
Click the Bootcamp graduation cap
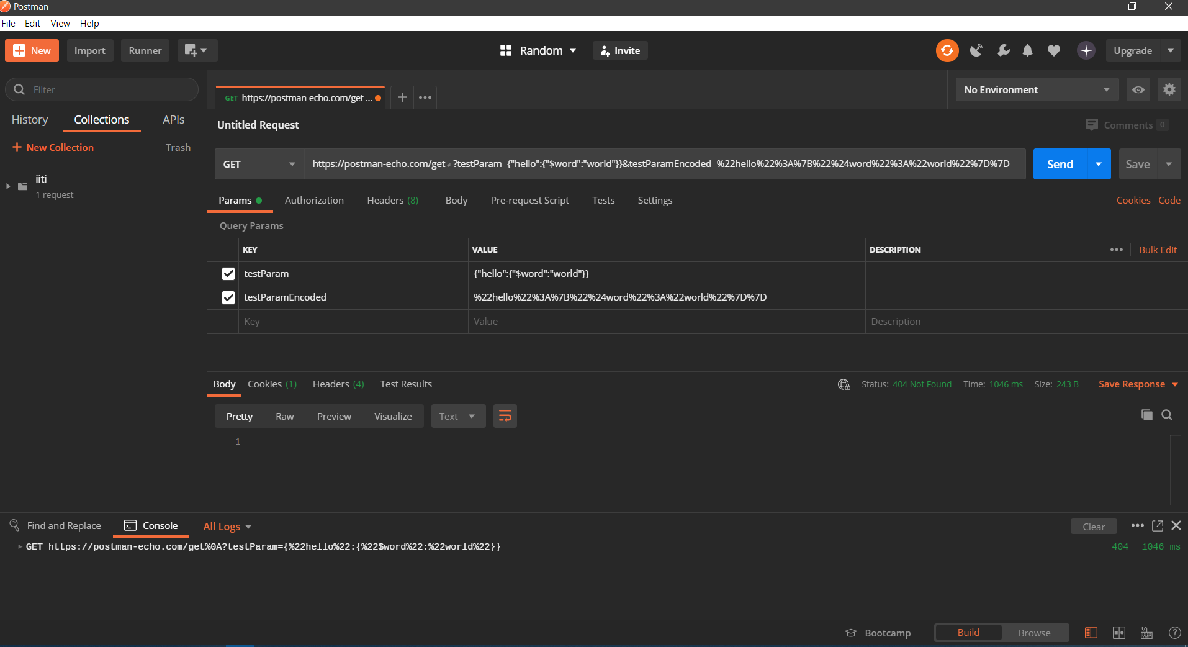pos(851,633)
